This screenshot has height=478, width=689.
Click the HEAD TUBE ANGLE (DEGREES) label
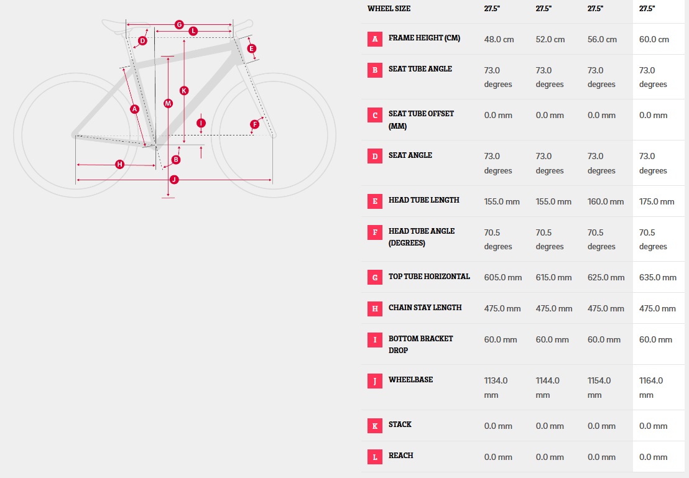(422, 237)
